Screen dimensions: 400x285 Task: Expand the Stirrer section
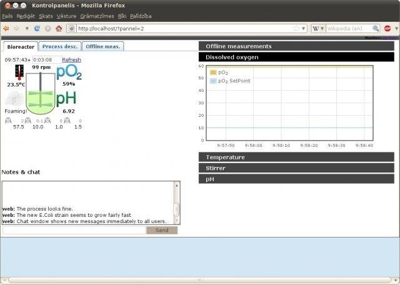coord(296,168)
